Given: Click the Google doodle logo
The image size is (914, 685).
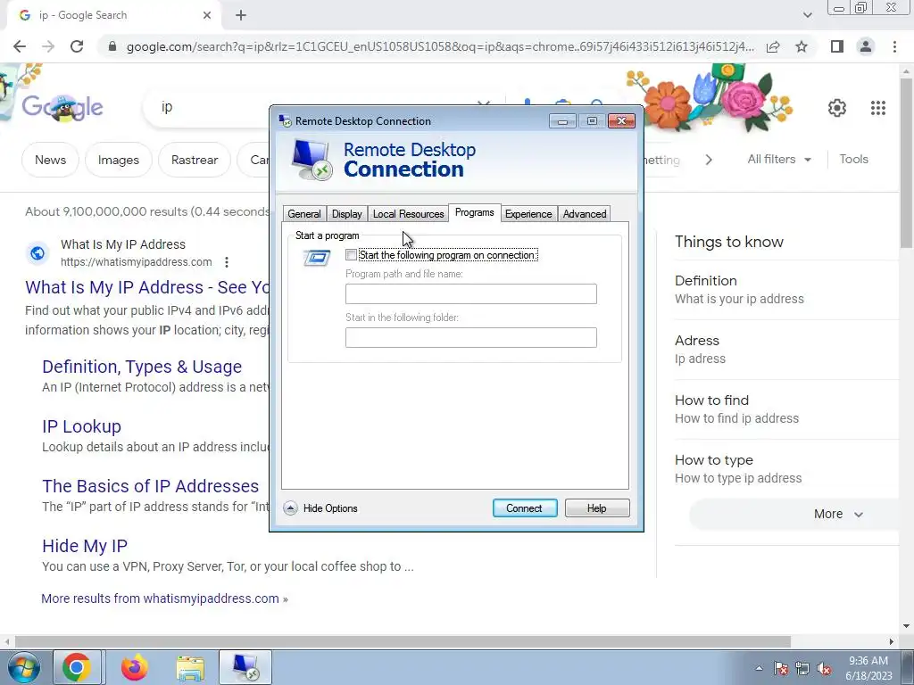Looking at the screenshot, I should (x=62, y=108).
